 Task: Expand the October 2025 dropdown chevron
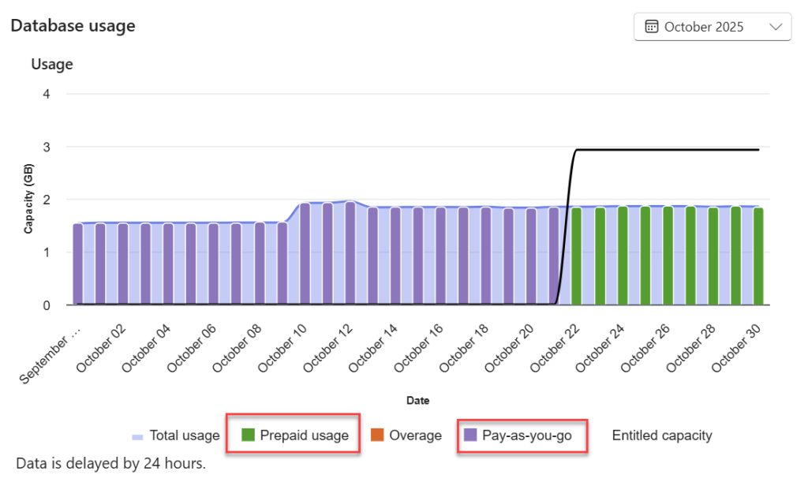click(x=775, y=27)
